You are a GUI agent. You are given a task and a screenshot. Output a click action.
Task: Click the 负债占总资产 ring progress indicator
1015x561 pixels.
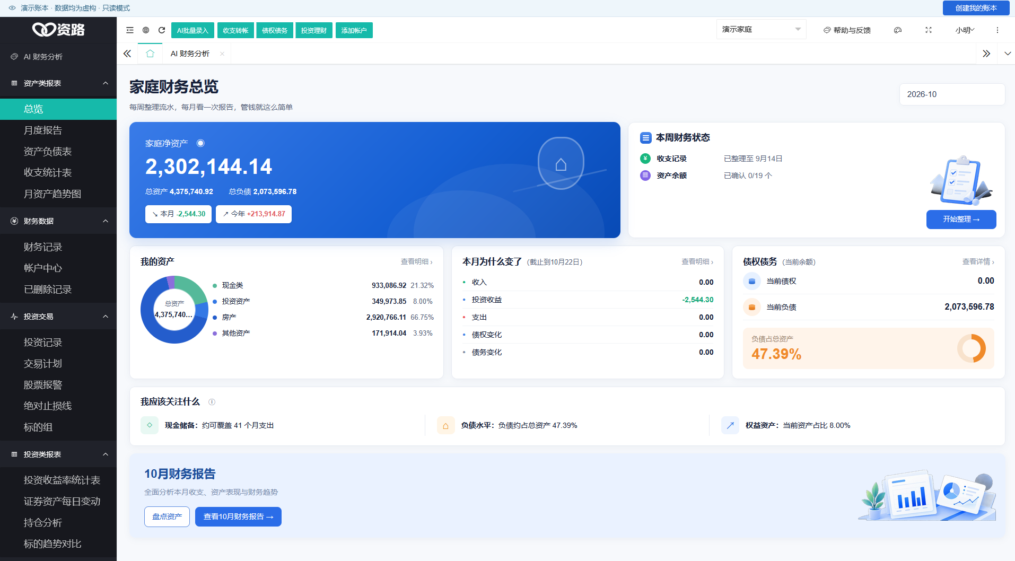(971, 348)
